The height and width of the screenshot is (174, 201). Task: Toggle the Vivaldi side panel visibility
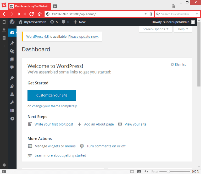[4, 171]
